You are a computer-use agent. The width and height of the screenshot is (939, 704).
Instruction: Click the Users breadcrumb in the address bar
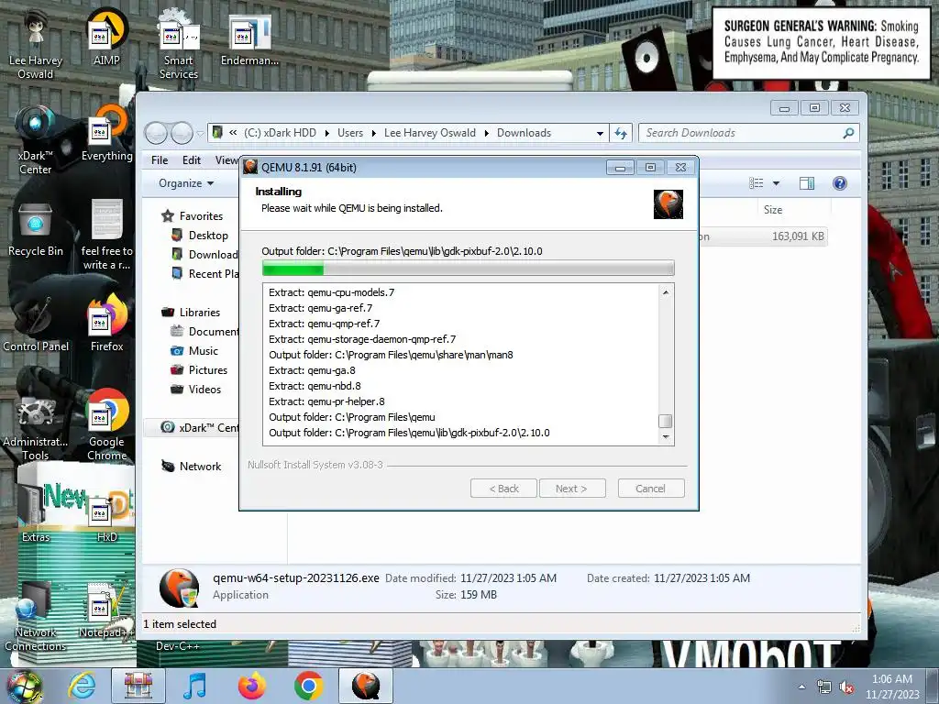(350, 133)
